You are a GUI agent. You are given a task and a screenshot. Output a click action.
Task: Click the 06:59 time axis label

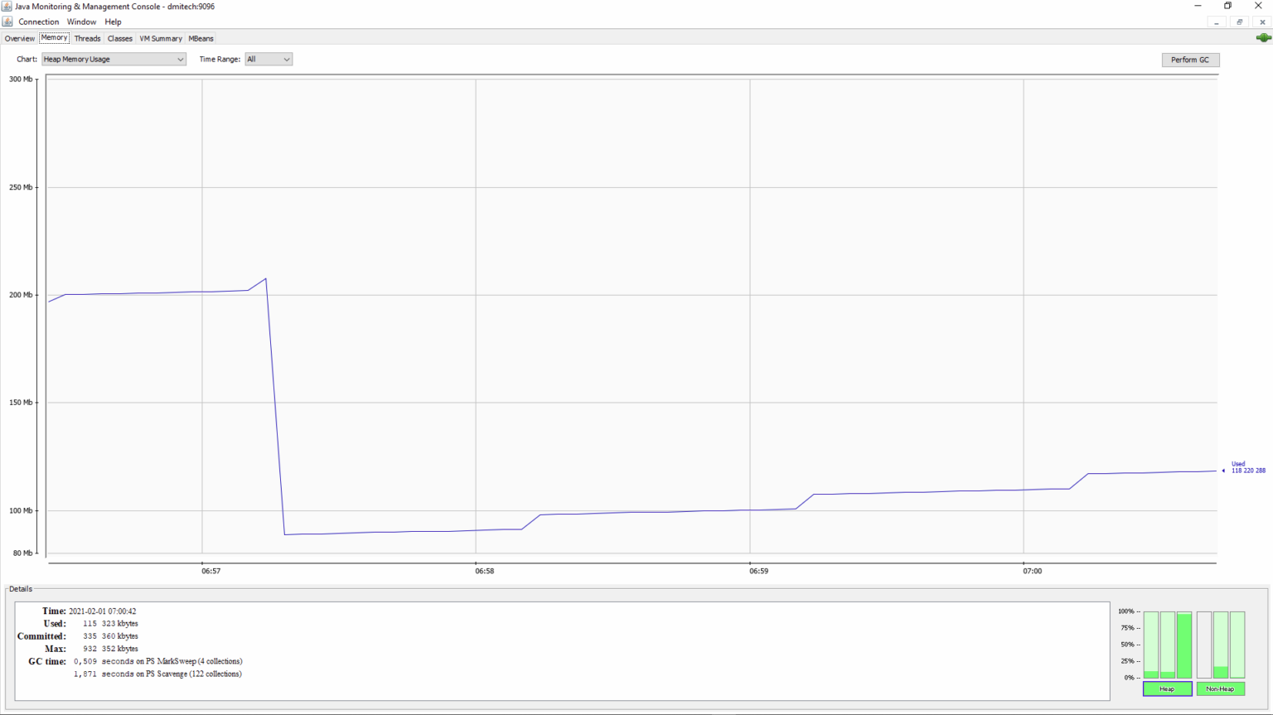758,571
